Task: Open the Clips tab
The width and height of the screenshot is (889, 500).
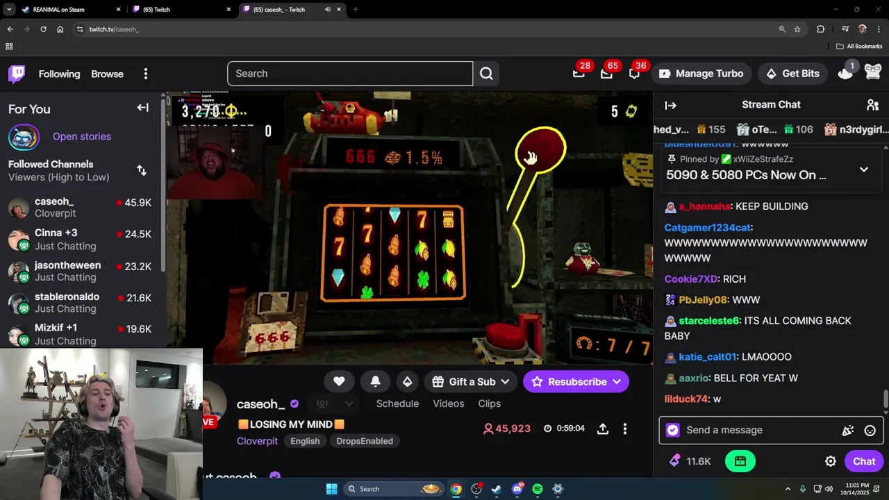Action: pyautogui.click(x=489, y=403)
